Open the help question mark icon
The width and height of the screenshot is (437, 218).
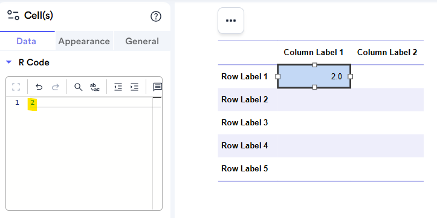156,17
